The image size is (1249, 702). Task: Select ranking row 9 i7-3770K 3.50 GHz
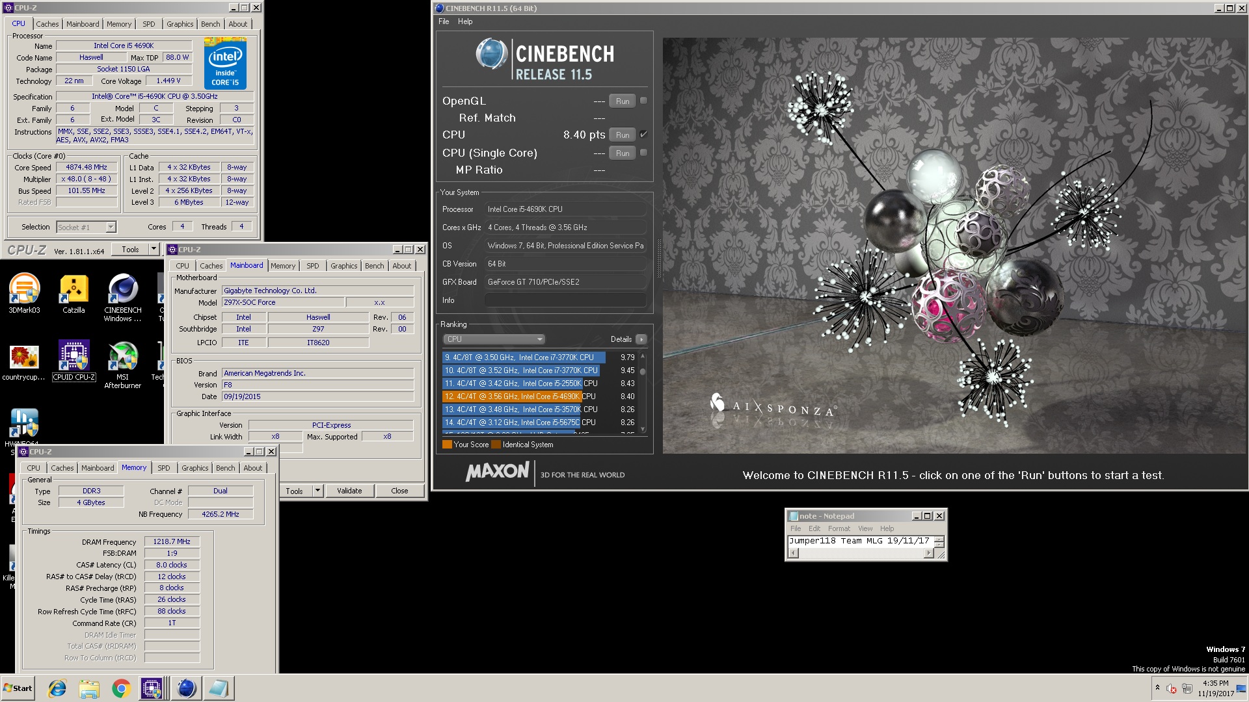(539, 357)
